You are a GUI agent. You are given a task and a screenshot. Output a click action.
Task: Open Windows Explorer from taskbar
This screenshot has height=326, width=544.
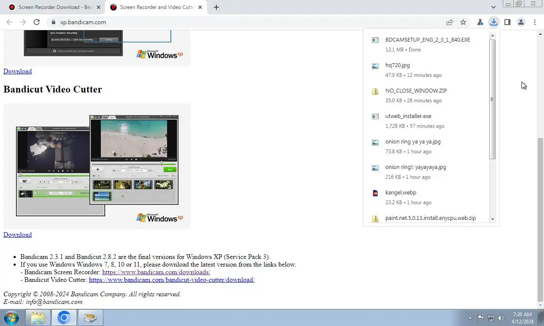[38, 318]
